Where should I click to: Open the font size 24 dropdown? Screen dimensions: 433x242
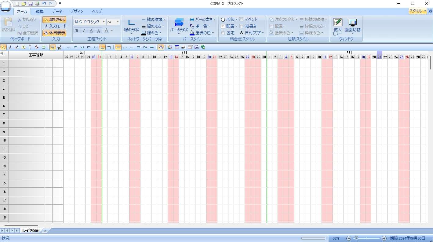[x=118, y=22]
